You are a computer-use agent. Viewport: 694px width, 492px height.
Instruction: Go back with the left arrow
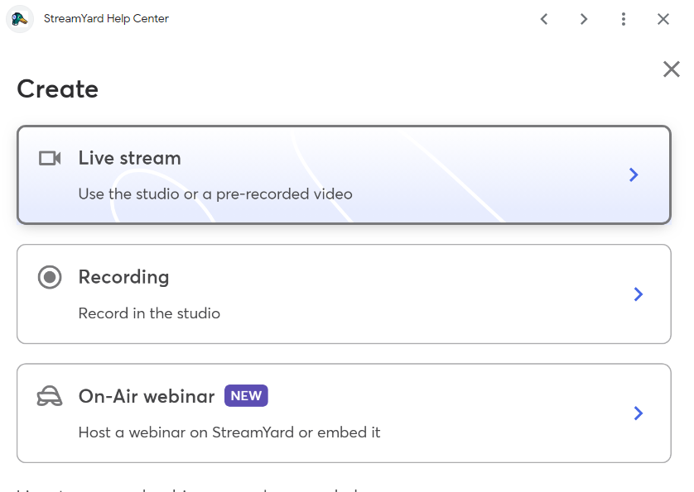pyautogui.click(x=544, y=19)
